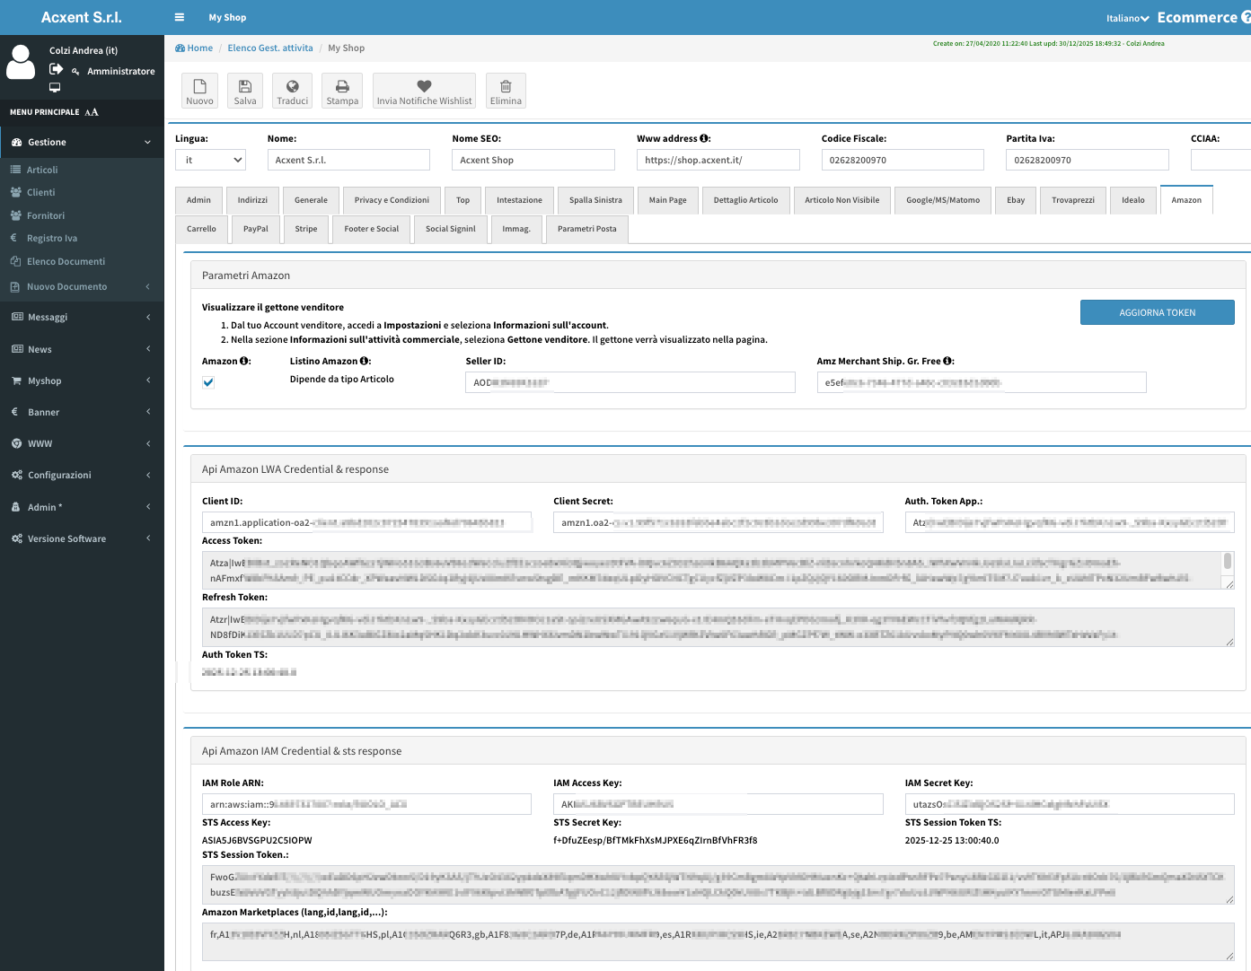Follow the Elenco Gest. attivita breadcrumb link

270,48
